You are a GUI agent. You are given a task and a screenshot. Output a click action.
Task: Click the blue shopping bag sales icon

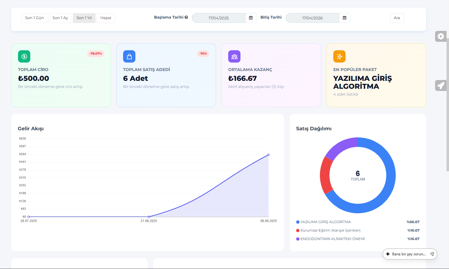pyautogui.click(x=129, y=57)
